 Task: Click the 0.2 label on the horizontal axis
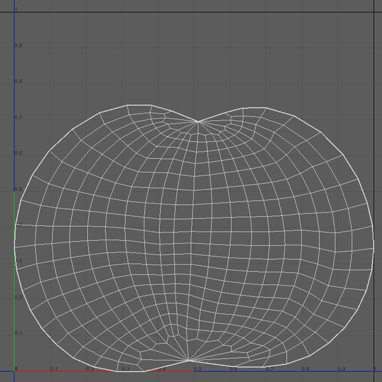(90, 369)
